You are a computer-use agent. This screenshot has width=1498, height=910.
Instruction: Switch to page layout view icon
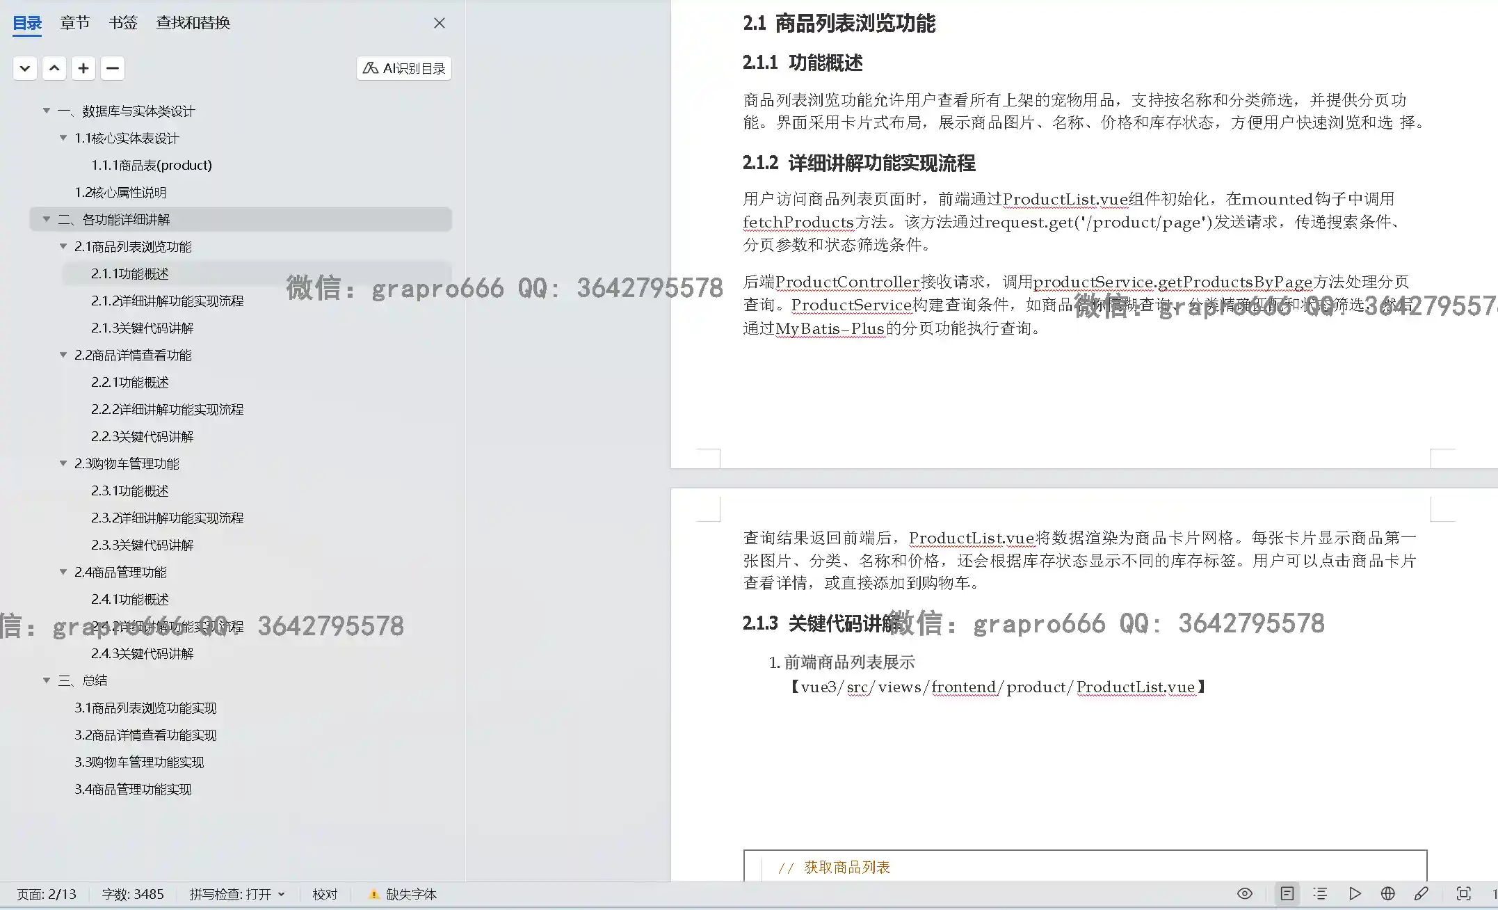[x=1287, y=894]
